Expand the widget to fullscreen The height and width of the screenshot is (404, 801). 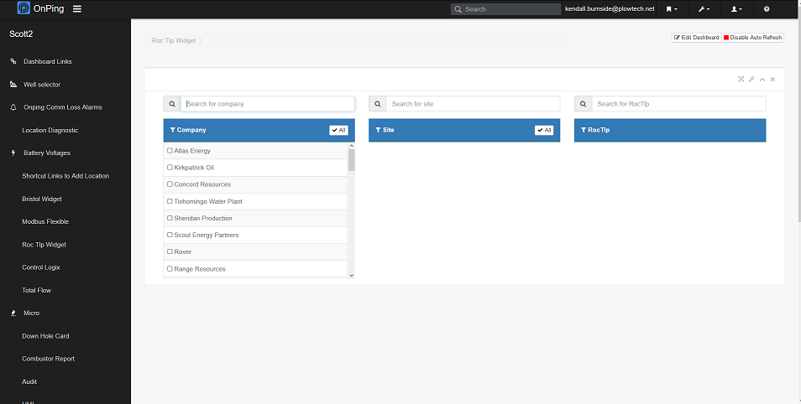tap(741, 80)
